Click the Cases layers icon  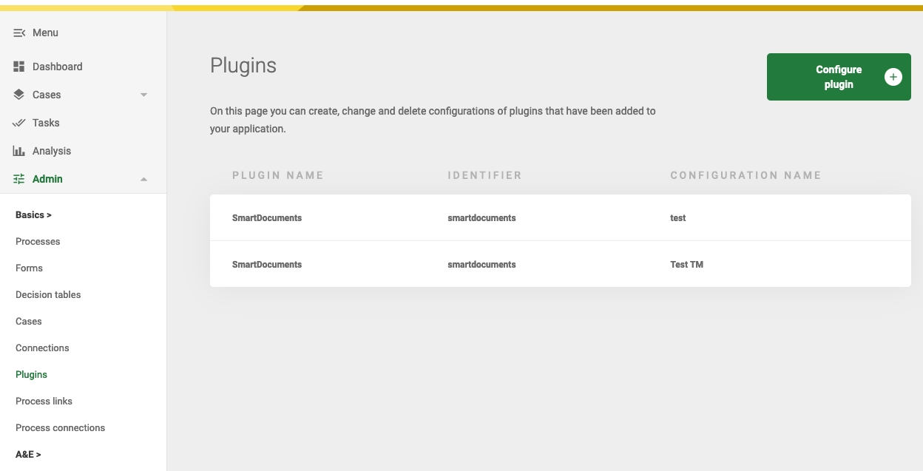[19, 95]
